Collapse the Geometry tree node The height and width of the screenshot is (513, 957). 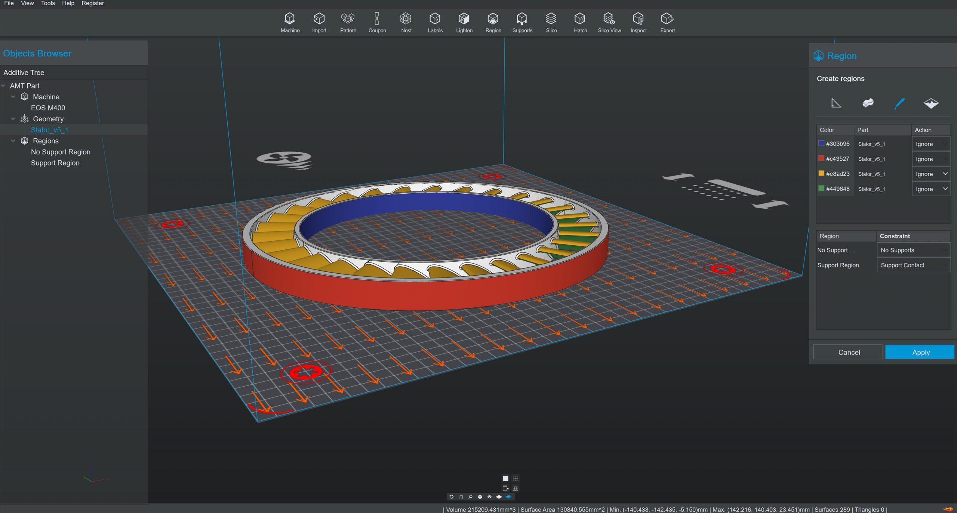[x=13, y=119]
